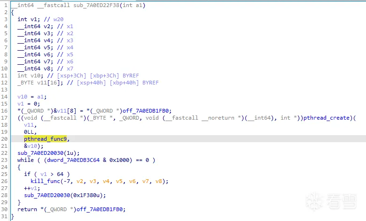Viewport: 366px width, 221px height.
Task: Click the [xsp+40h] stack comment
Action: [92, 83]
